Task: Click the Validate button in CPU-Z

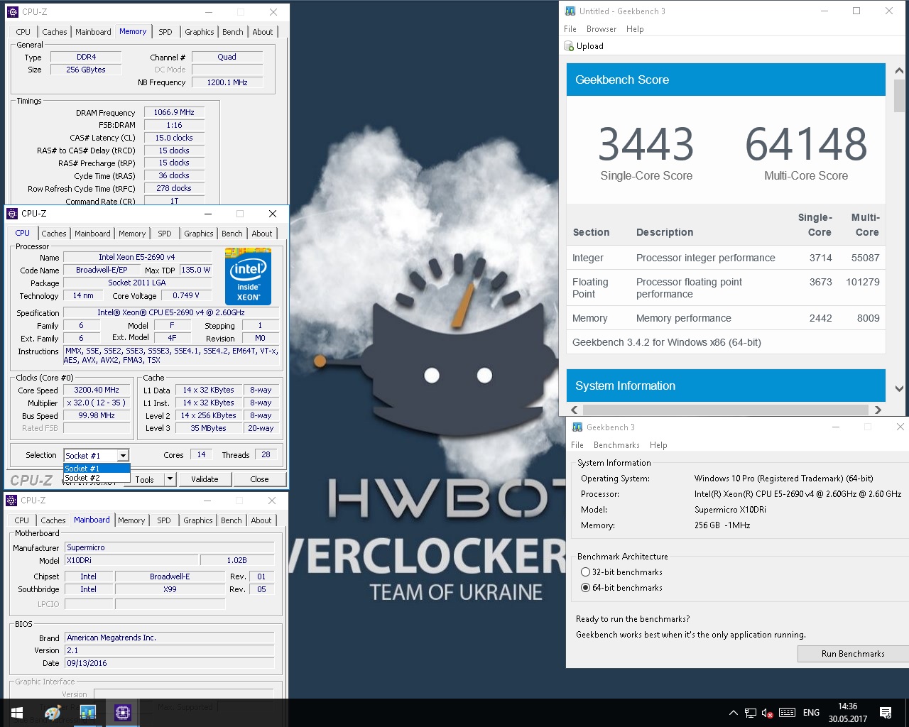Action: [205, 479]
